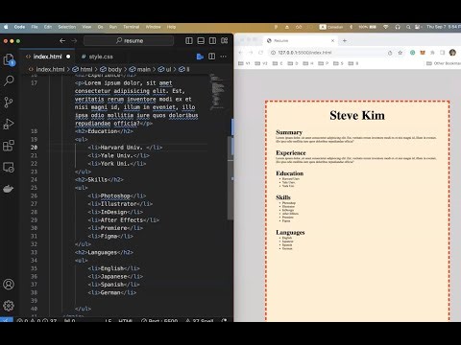Open the Remote Explorer view

9,168
